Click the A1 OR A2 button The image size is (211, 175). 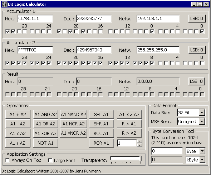pyautogui.click(x=46, y=124)
